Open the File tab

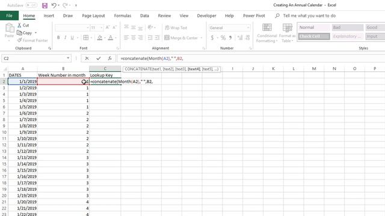point(10,16)
